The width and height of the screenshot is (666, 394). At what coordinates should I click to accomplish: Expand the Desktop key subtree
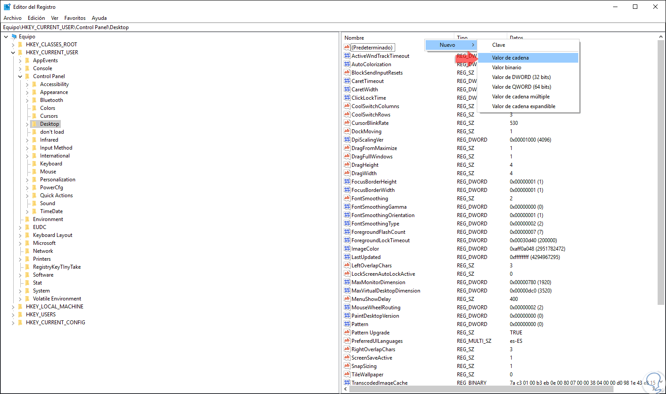(27, 124)
